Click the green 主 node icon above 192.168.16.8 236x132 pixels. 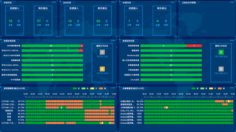(221, 52)
